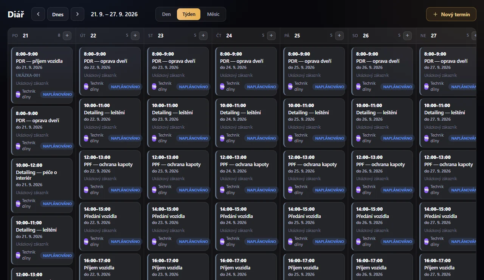Add appointment on Thursday 24 with plus icon
Screen dimensions: 484x280
click(271, 36)
